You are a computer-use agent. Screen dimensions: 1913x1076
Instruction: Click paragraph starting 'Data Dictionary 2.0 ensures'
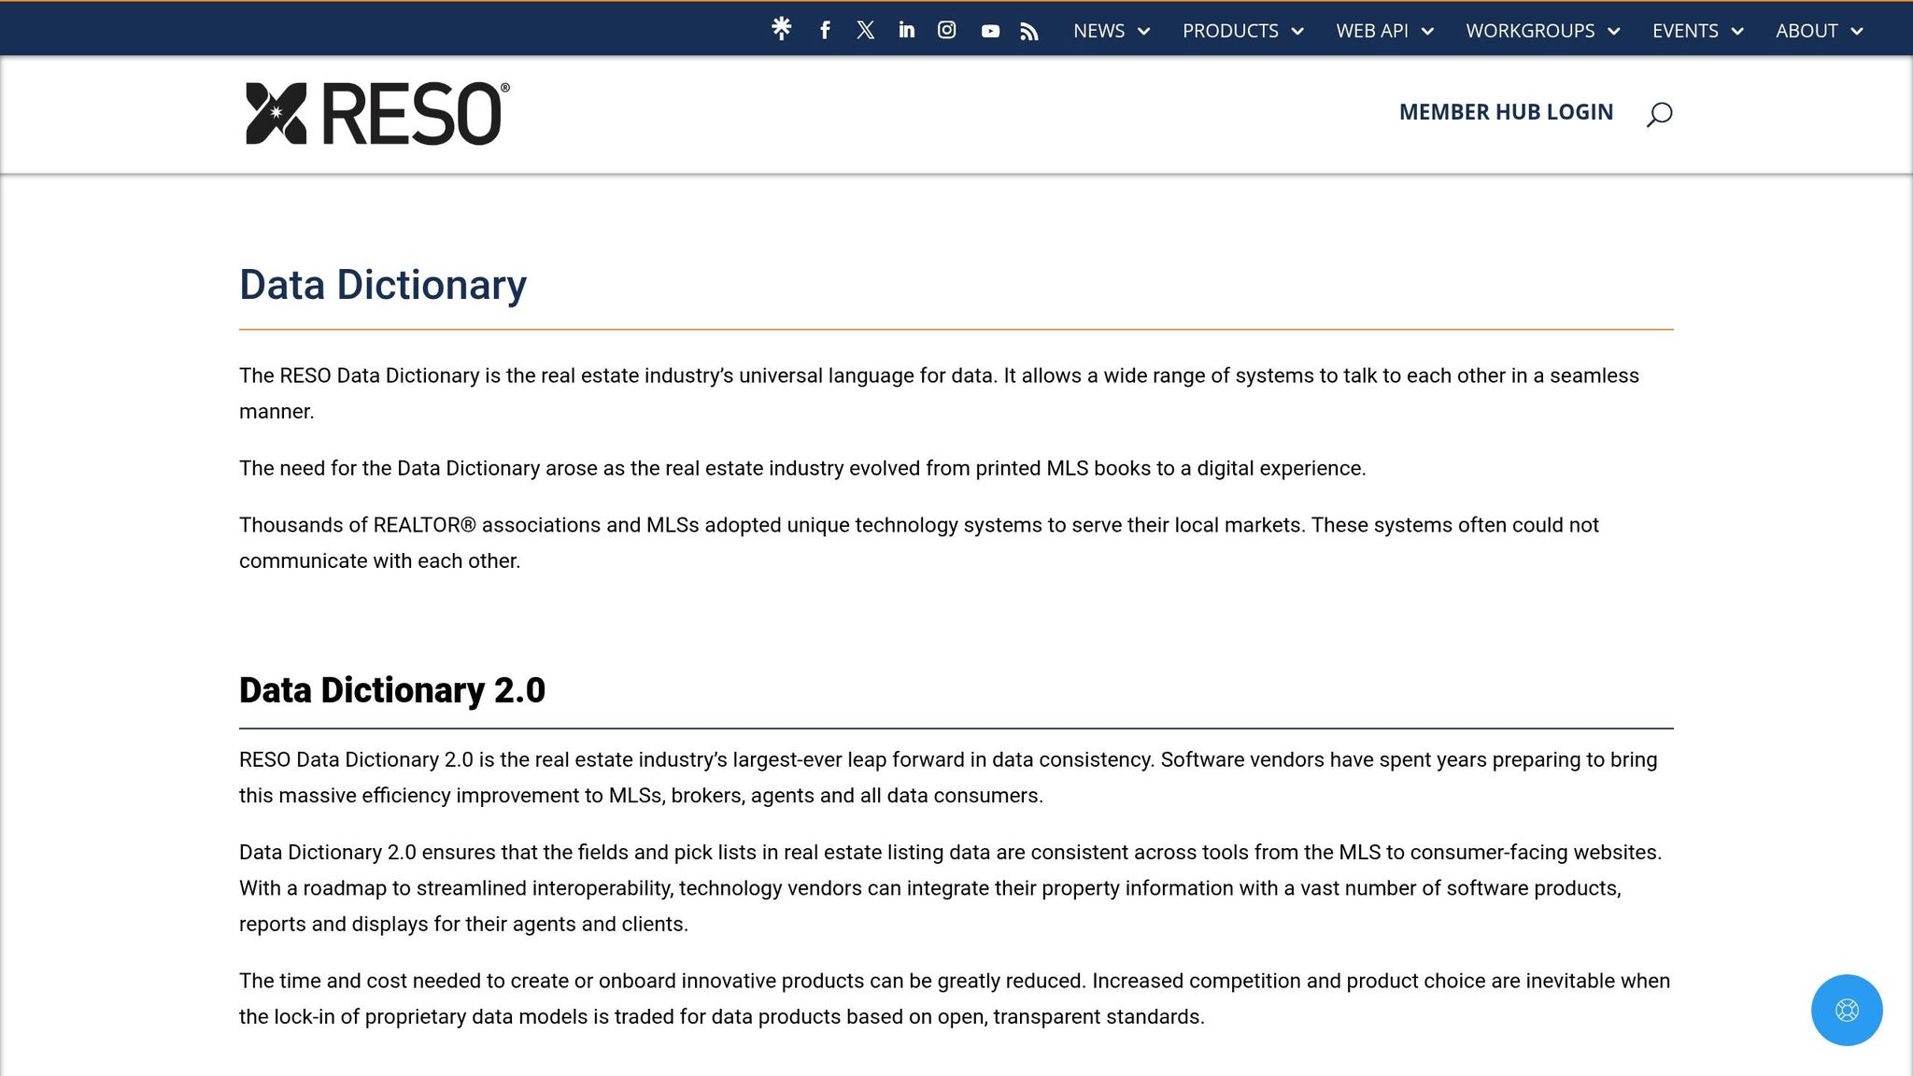coord(951,888)
